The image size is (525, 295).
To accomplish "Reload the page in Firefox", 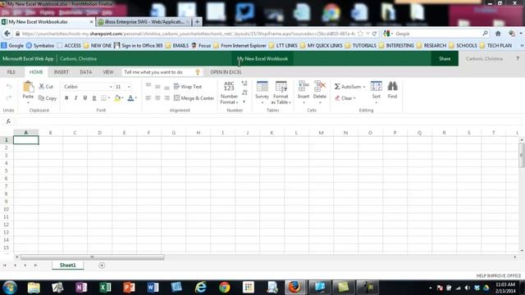I will click(x=375, y=34).
